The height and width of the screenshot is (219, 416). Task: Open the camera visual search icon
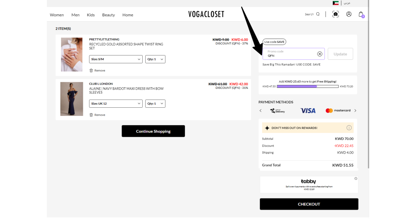[335, 14]
